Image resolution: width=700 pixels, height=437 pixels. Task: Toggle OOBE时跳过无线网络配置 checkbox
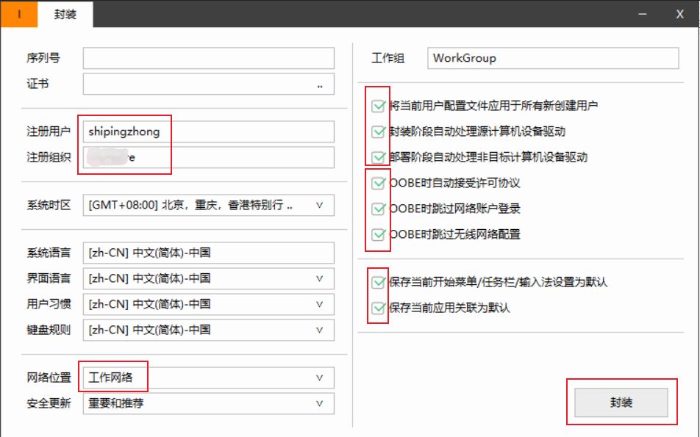(x=379, y=234)
